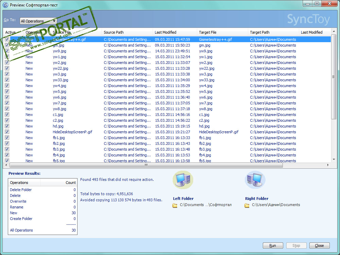Uncheck the Active box for yw9.jpg

pyautogui.click(x=7, y=51)
